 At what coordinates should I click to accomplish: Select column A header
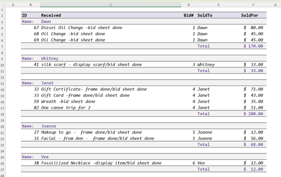[x=13, y=5]
